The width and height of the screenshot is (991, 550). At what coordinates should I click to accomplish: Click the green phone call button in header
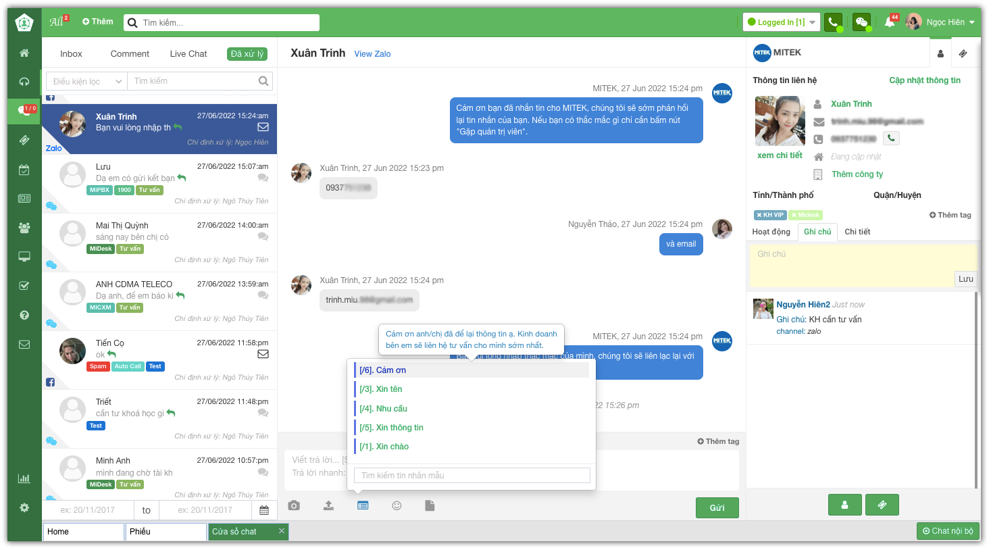pos(834,22)
